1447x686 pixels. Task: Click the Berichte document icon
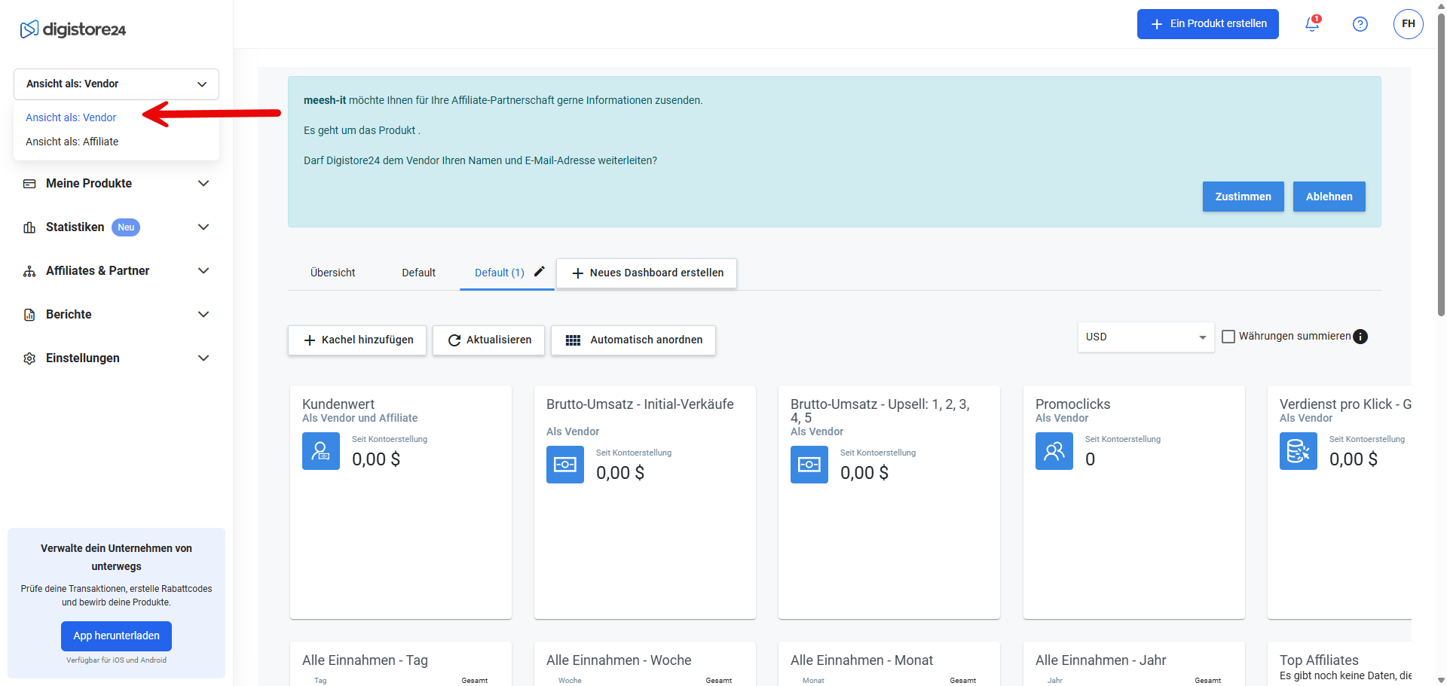pyautogui.click(x=29, y=315)
